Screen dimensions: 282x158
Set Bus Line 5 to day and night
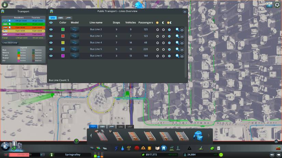169,49
